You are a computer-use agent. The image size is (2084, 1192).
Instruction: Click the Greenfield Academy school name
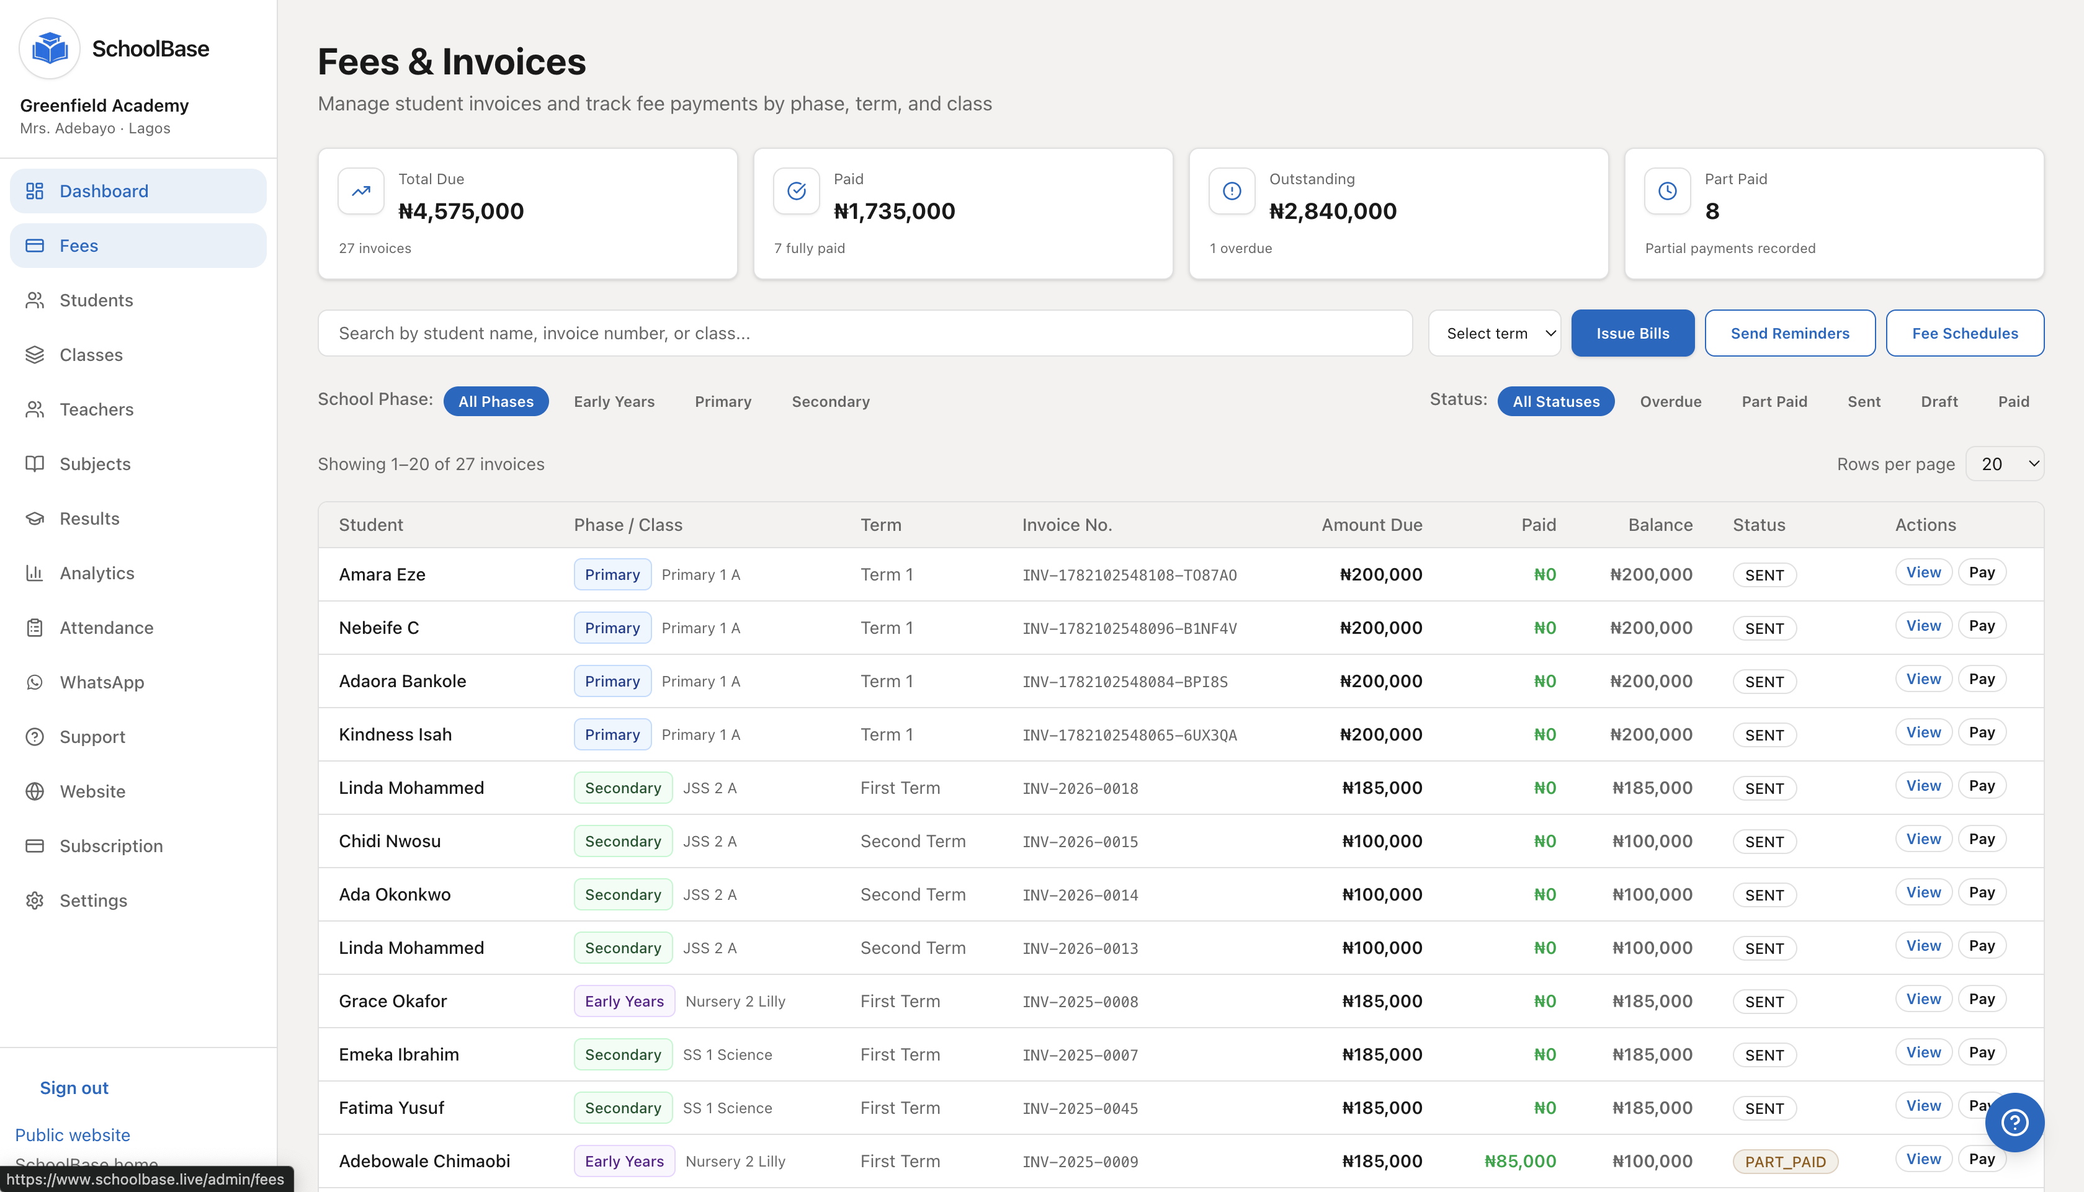[x=104, y=105]
